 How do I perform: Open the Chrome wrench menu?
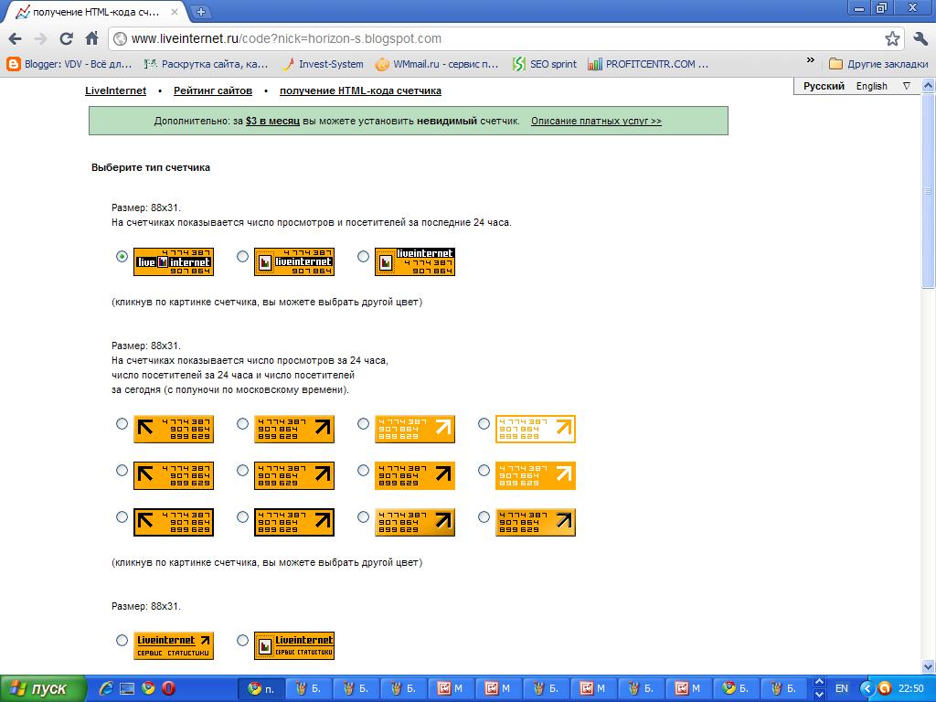tap(920, 39)
